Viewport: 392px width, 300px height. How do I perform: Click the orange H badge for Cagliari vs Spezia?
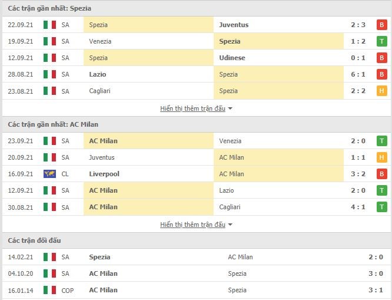click(x=382, y=91)
